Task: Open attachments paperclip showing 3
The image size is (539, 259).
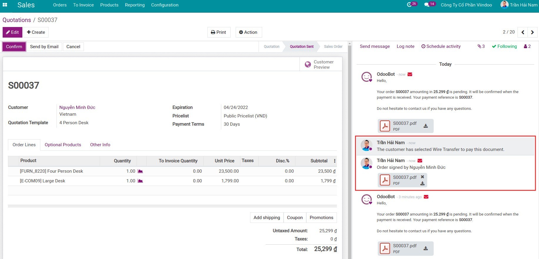Action: tap(481, 46)
